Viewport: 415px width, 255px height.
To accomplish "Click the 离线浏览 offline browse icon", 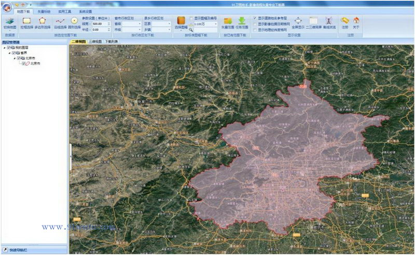I will coord(329,21).
